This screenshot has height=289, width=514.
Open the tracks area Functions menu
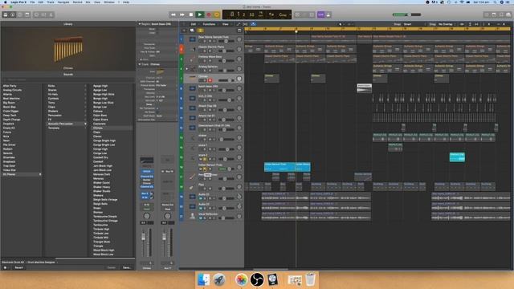coord(210,24)
